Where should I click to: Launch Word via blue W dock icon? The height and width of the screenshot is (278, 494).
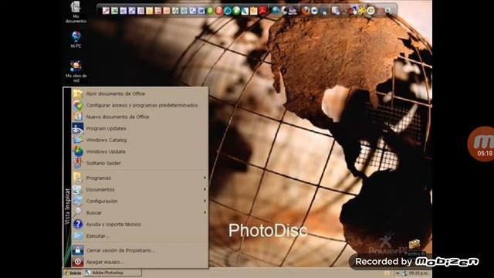(x=201, y=11)
